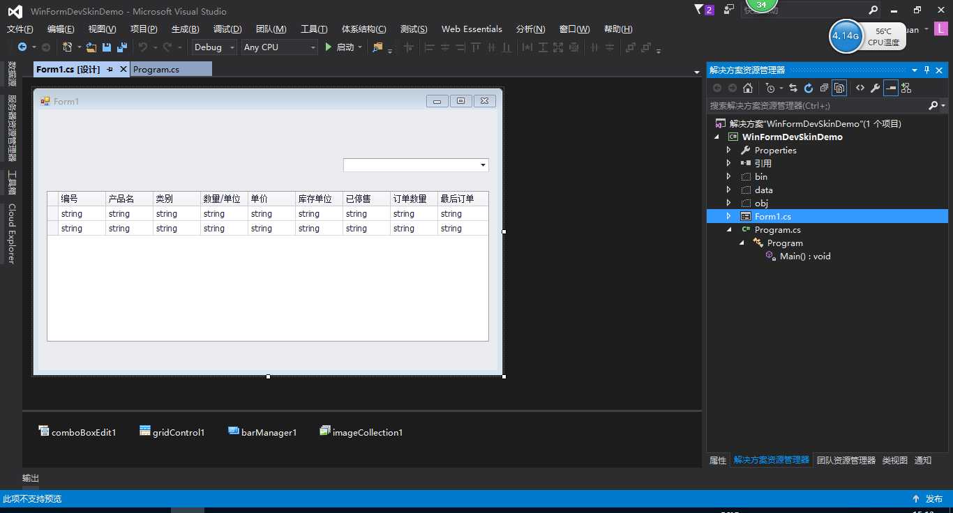Image resolution: width=953 pixels, height=513 pixels.
Task: Switch to 团队资源管理器 tab
Action: point(846,460)
